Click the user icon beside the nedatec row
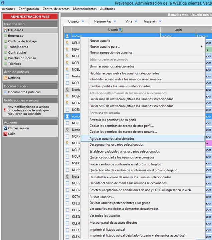 pos(67,36)
